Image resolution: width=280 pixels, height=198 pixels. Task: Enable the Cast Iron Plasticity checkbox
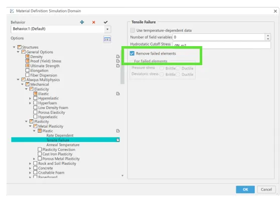tap(40, 154)
